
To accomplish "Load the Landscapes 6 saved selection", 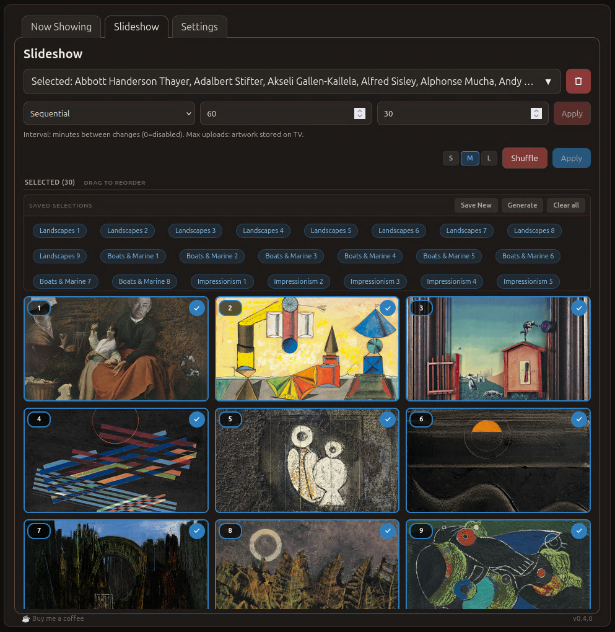I will coord(399,230).
